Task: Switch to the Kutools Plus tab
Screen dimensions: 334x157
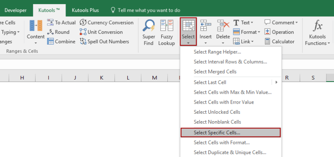Action: [85, 10]
